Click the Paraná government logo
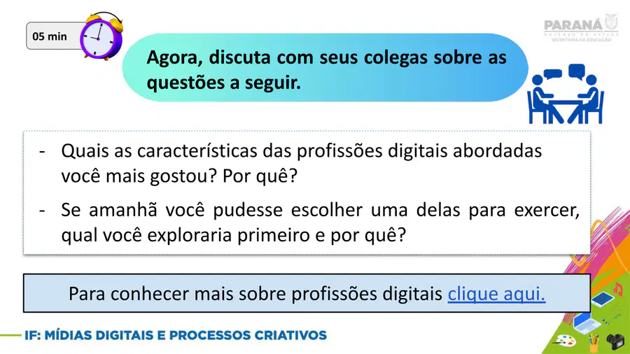This screenshot has width=630, height=354. [x=581, y=27]
